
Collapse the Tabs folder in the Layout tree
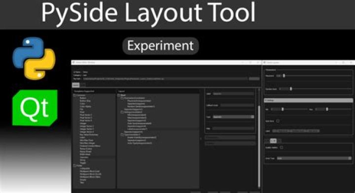click(122, 135)
